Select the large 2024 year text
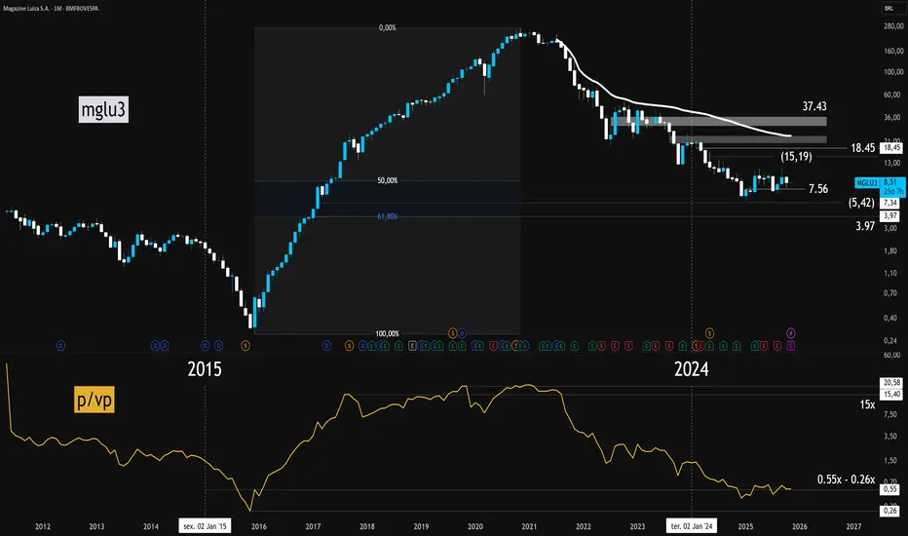This screenshot has width=908, height=536. click(692, 369)
